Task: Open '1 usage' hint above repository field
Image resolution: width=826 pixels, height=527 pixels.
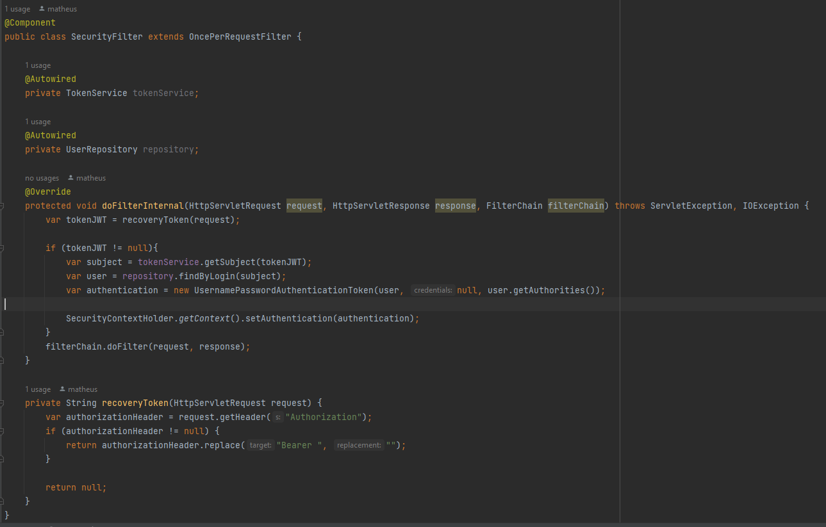Action: [38, 122]
